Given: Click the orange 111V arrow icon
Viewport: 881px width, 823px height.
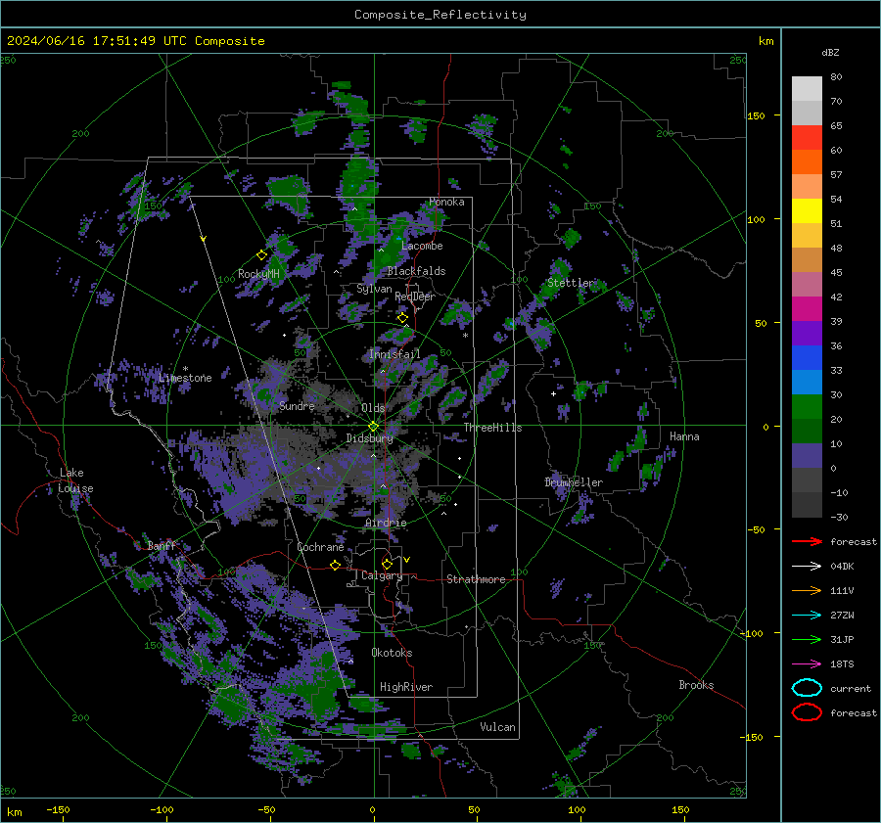Looking at the screenshot, I should (x=807, y=590).
